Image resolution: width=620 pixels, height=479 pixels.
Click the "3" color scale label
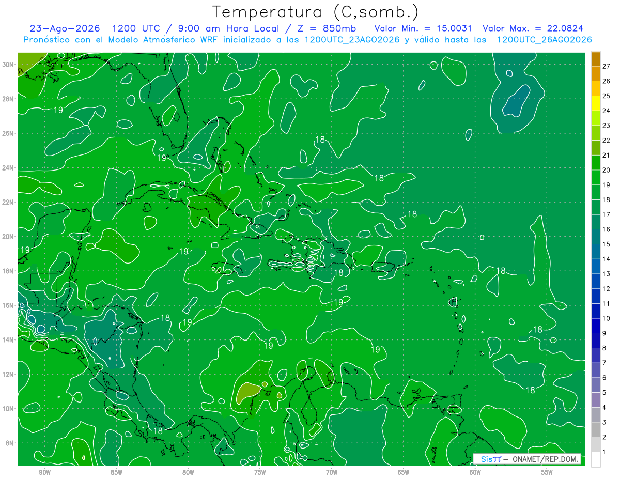[605, 422]
